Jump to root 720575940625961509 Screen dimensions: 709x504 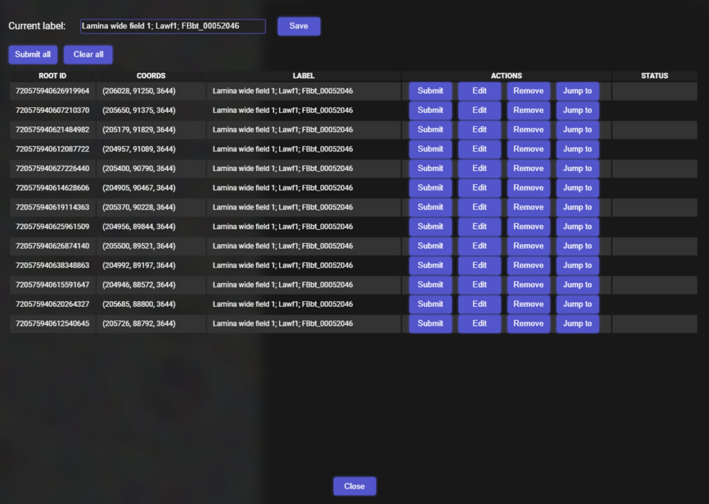click(x=577, y=227)
